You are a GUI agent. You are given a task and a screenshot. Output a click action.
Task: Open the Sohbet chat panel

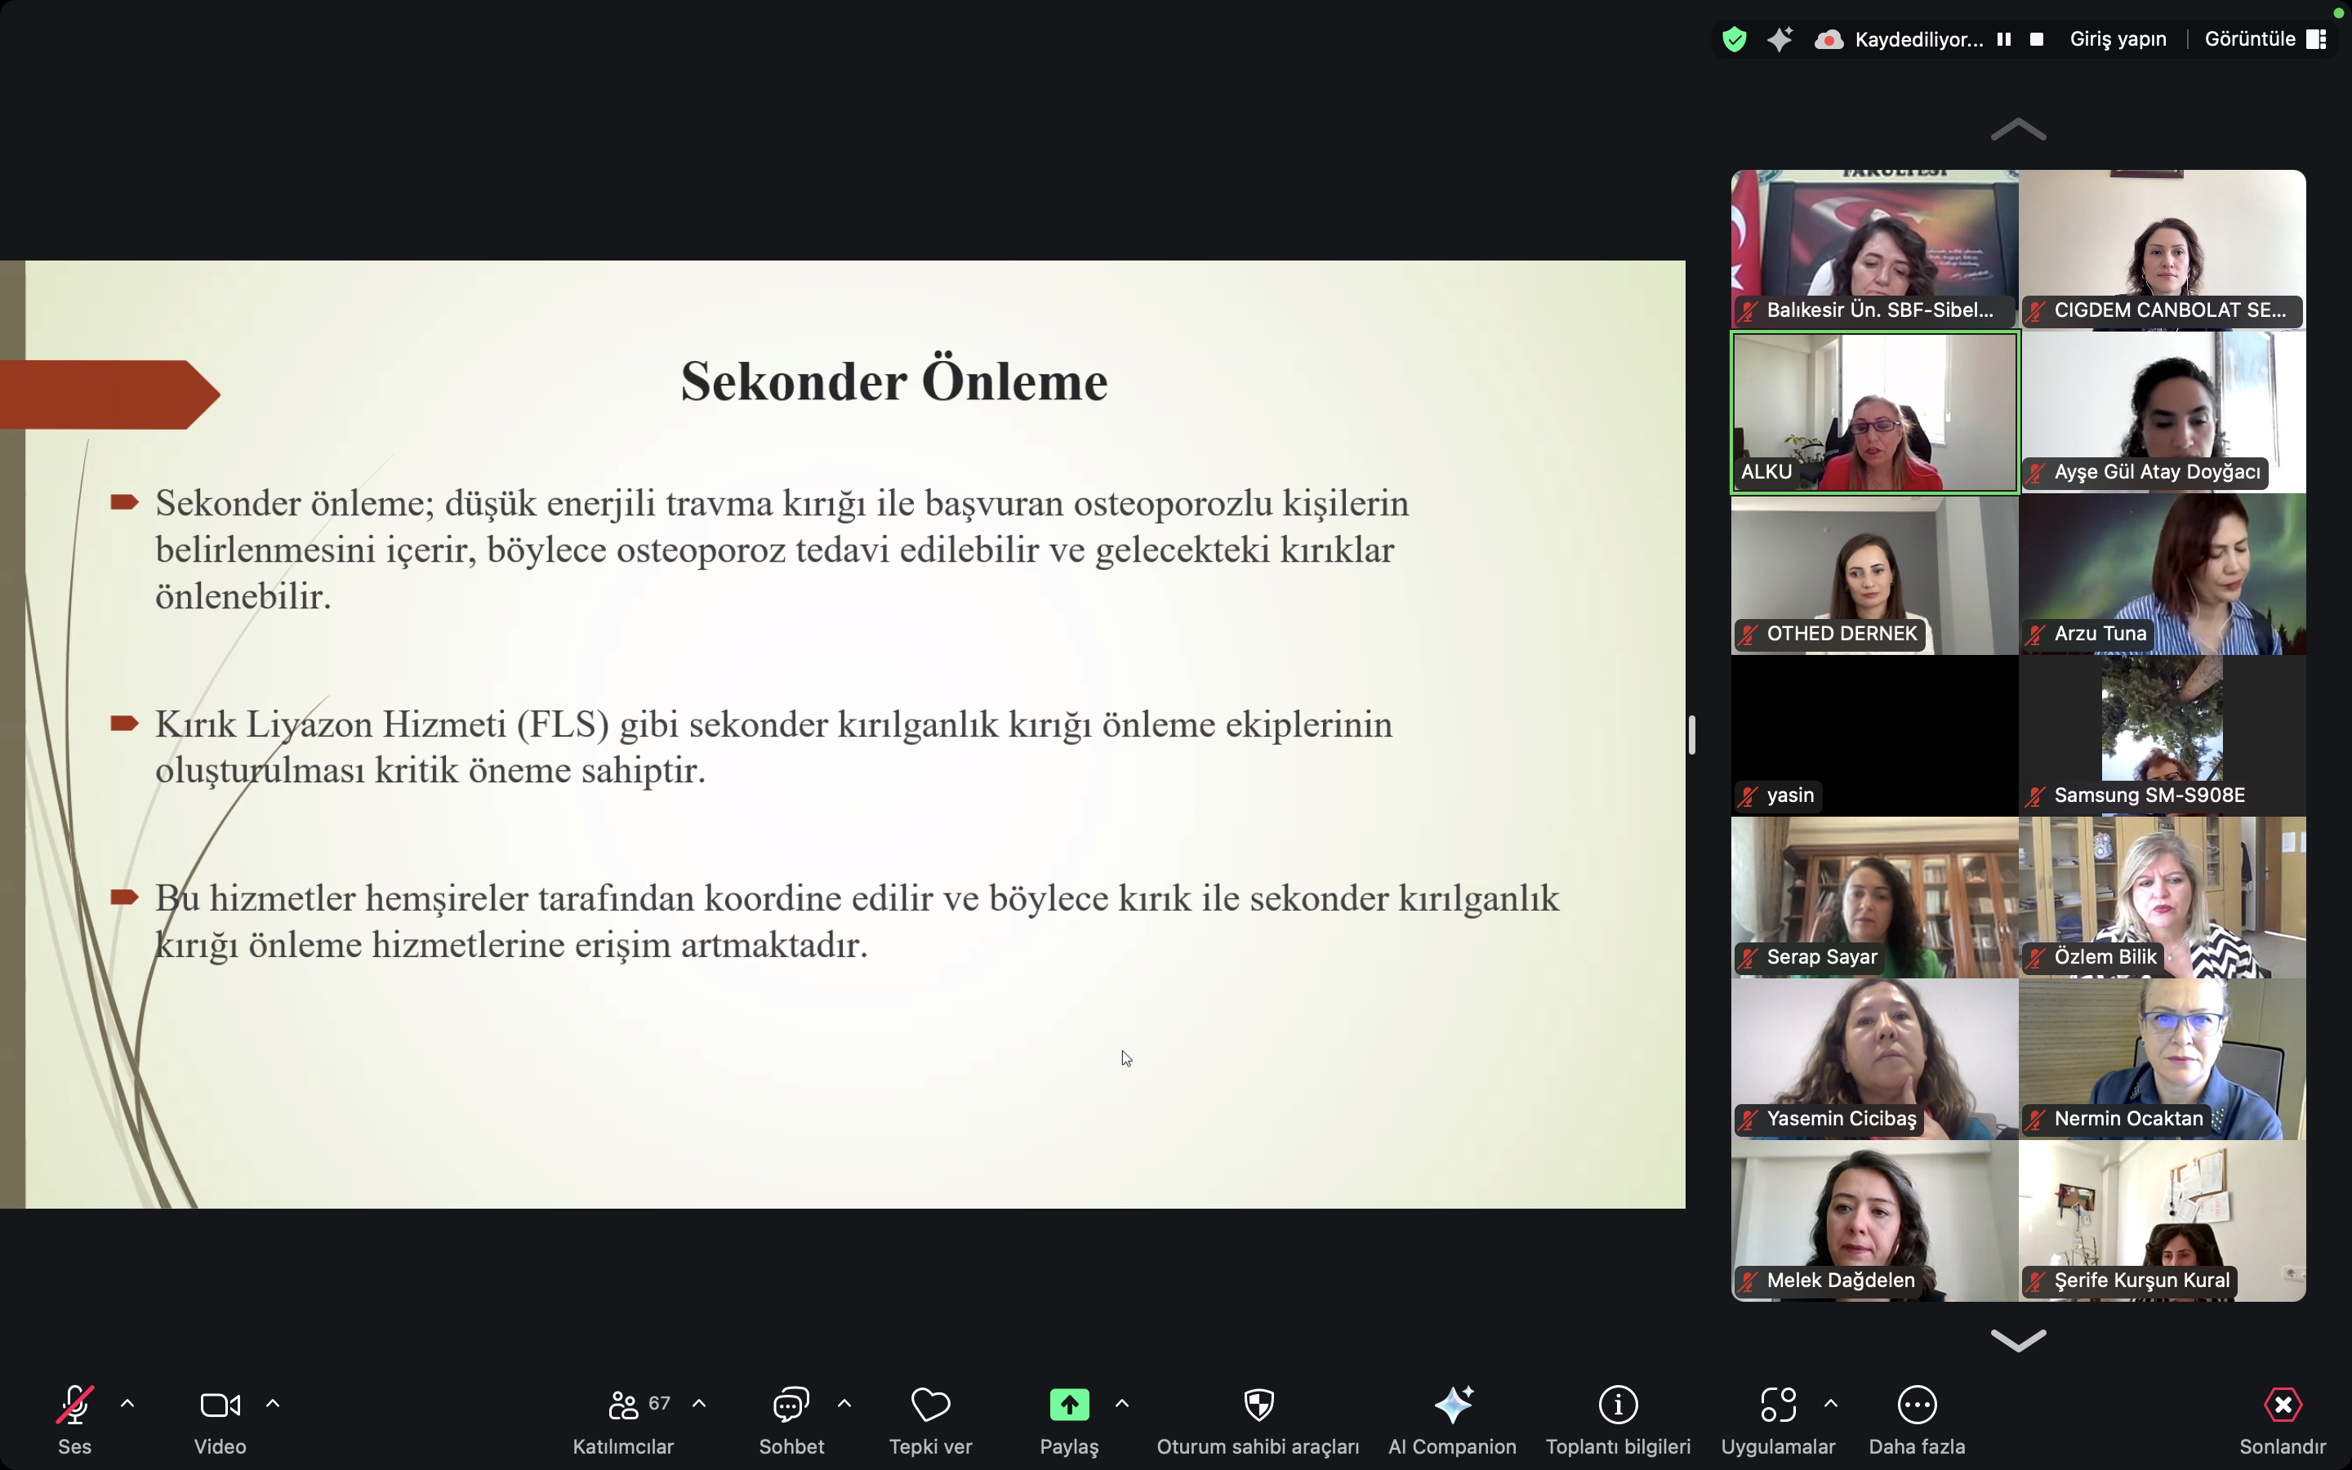coord(791,1419)
